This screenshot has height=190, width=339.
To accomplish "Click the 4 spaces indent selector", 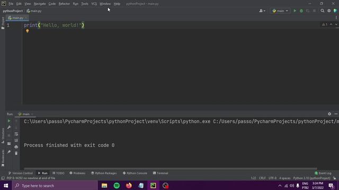I will tap(285, 178).
